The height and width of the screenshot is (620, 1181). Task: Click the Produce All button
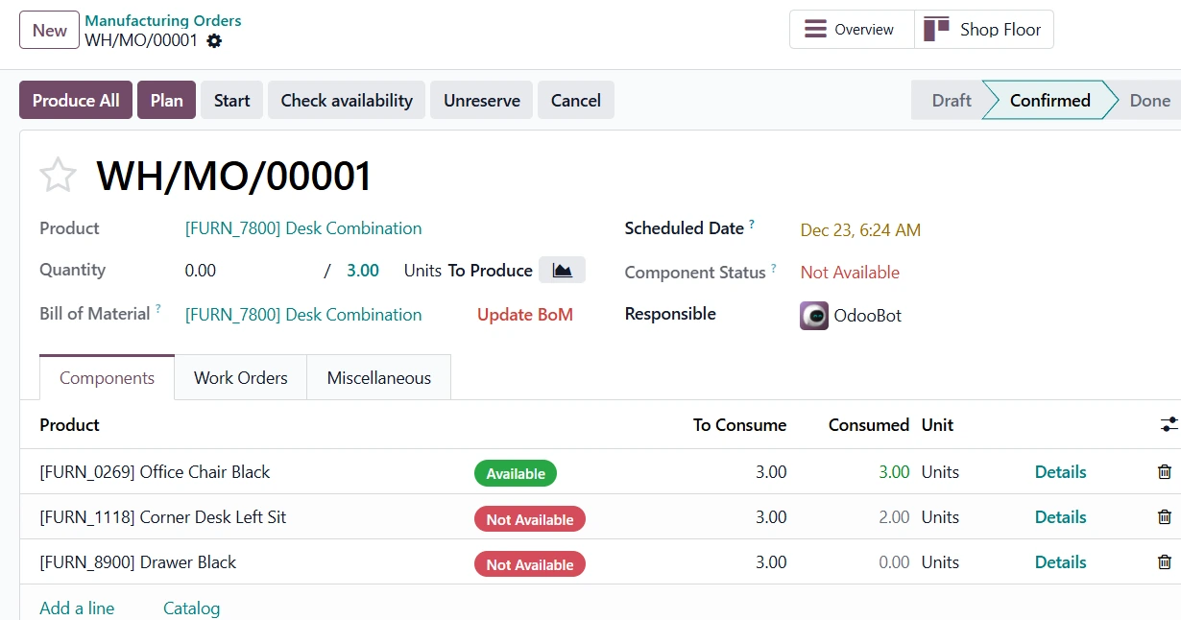click(x=75, y=100)
